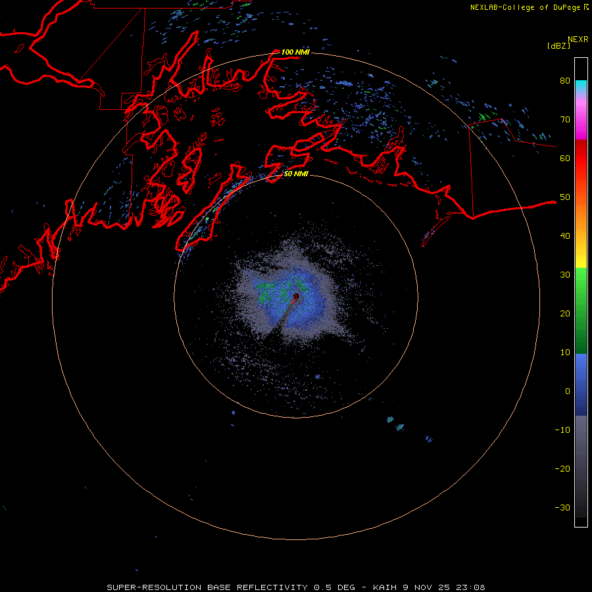Click the NEXR label above the color bar
Image resolution: width=592 pixels, height=592 pixels.
tap(578, 39)
